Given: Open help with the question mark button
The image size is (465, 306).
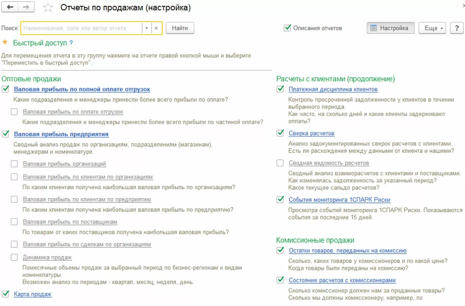Looking at the screenshot, I should coord(456,28).
